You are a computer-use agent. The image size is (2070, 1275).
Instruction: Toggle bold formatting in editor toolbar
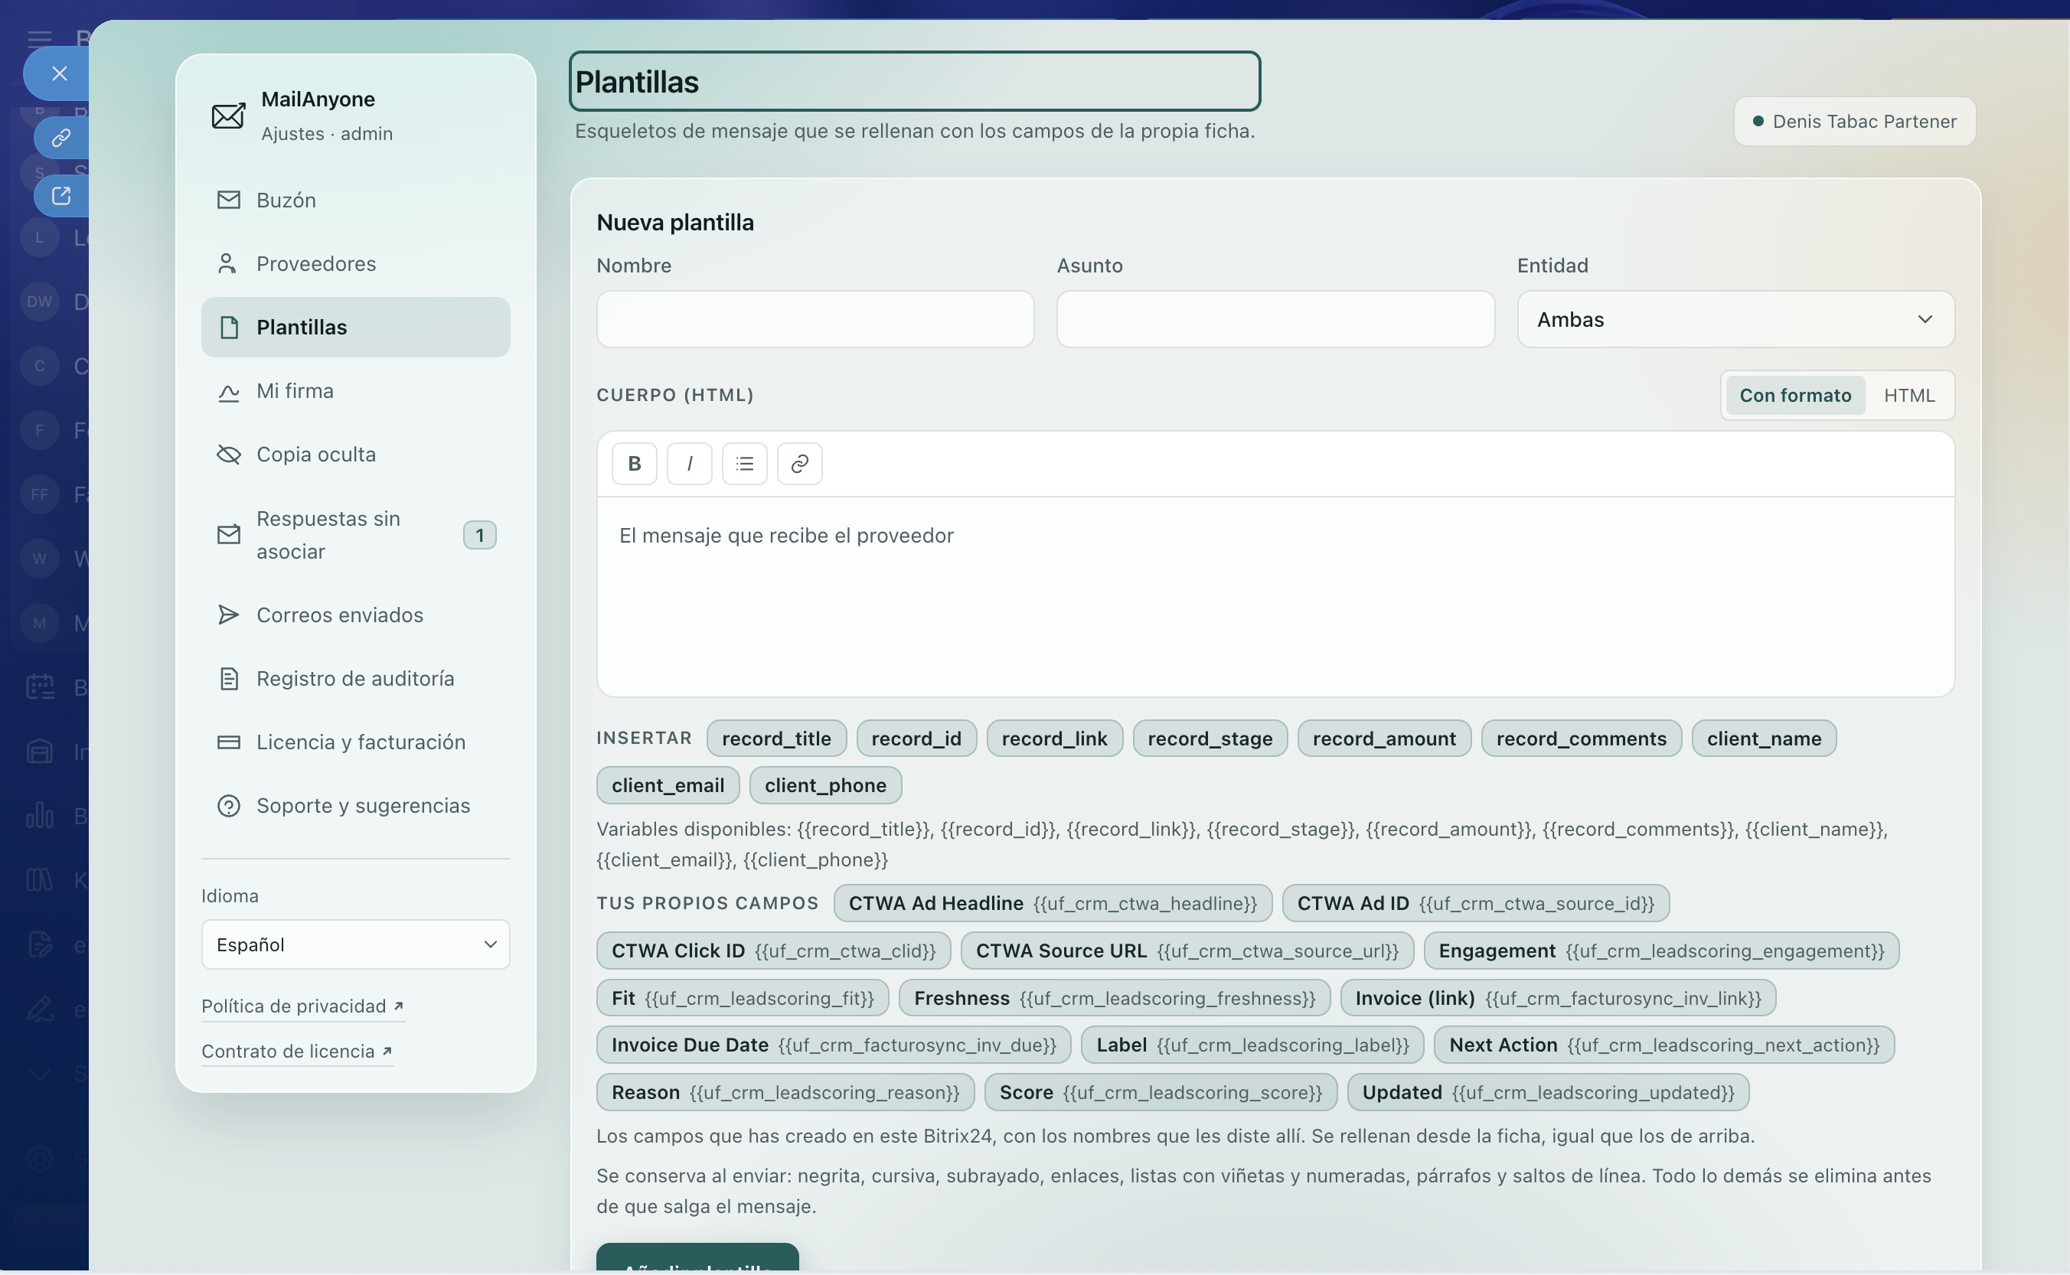coord(635,463)
